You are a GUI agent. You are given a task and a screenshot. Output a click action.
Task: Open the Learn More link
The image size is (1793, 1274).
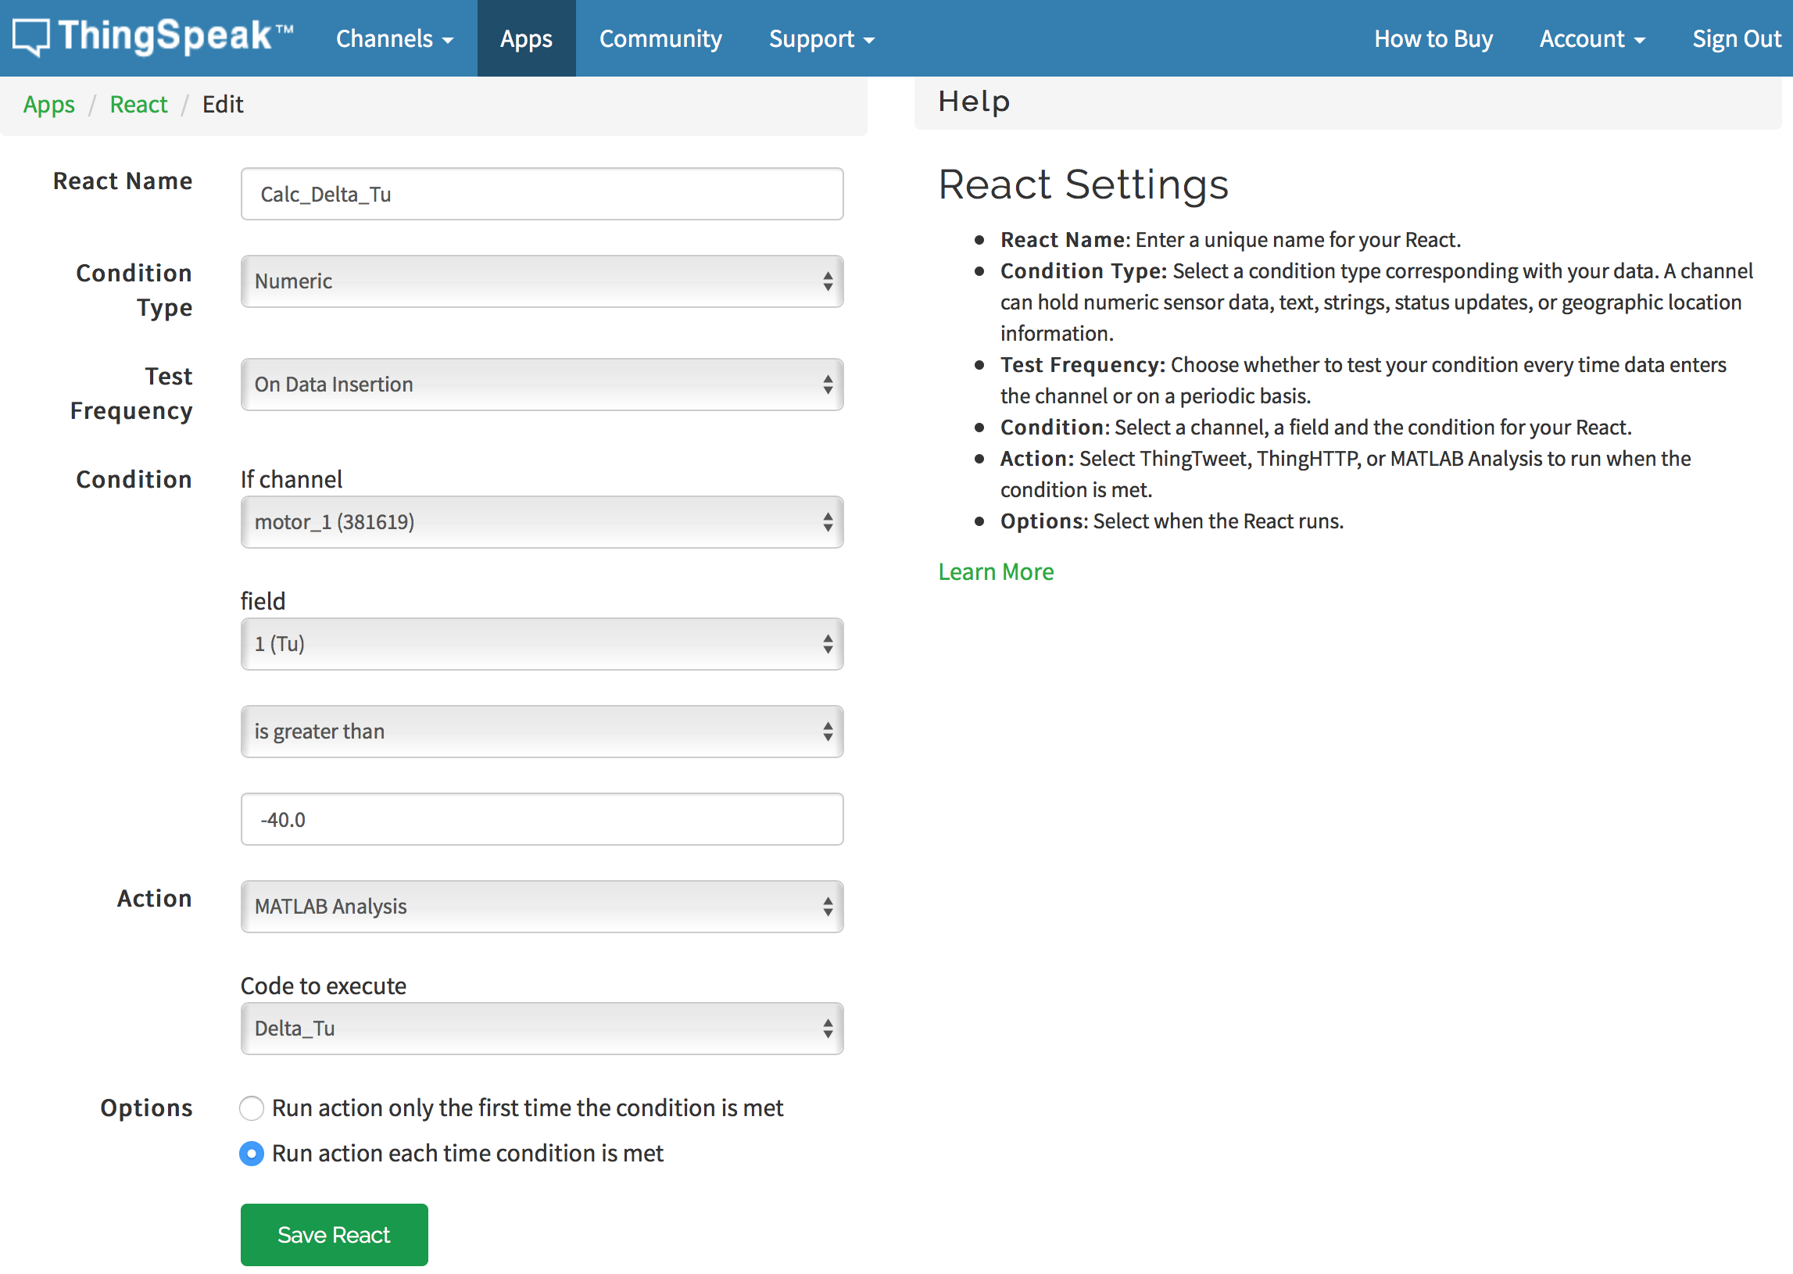pos(995,571)
